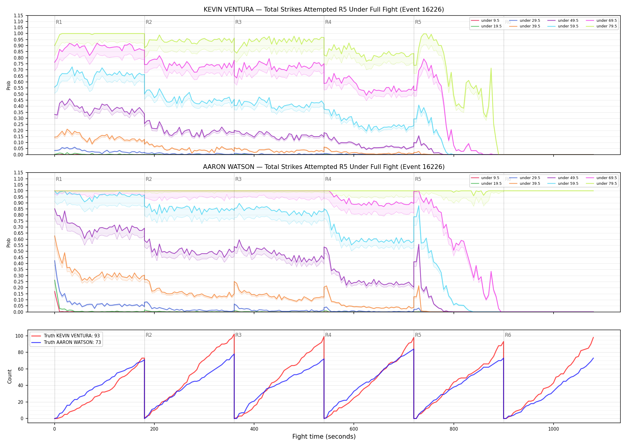The width and height of the screenshot is (627, 447).
Task: Click R1 round marker in Aaron Watson chart
Action: [59, 179]
